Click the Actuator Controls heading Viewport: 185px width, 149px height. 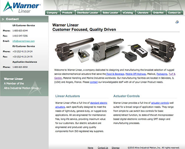127,96
